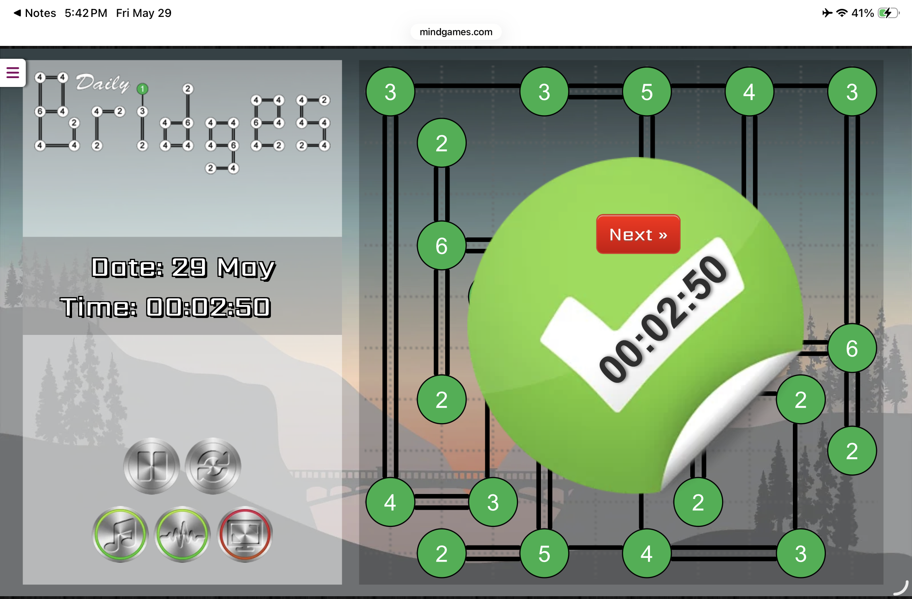Image resolution: width=912 pixels, height=599 pixels.
Task: Select the top-left corner island 3
Action: pos(390,92)
